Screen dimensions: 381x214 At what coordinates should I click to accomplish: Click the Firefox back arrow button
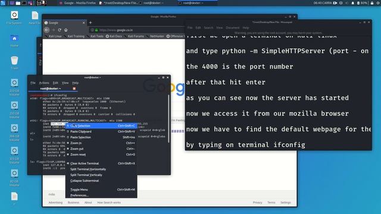(x=46, y=30)
